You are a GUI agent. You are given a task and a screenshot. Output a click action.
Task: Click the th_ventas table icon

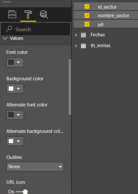coord(83,46)
